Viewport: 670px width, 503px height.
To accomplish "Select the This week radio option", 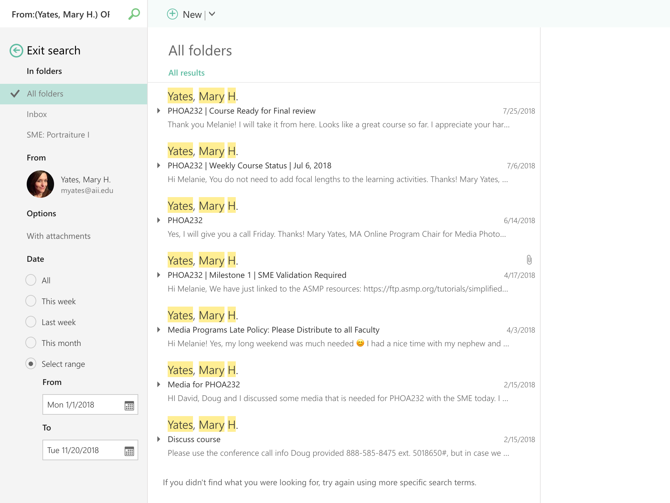I will (x=31, y=301).
